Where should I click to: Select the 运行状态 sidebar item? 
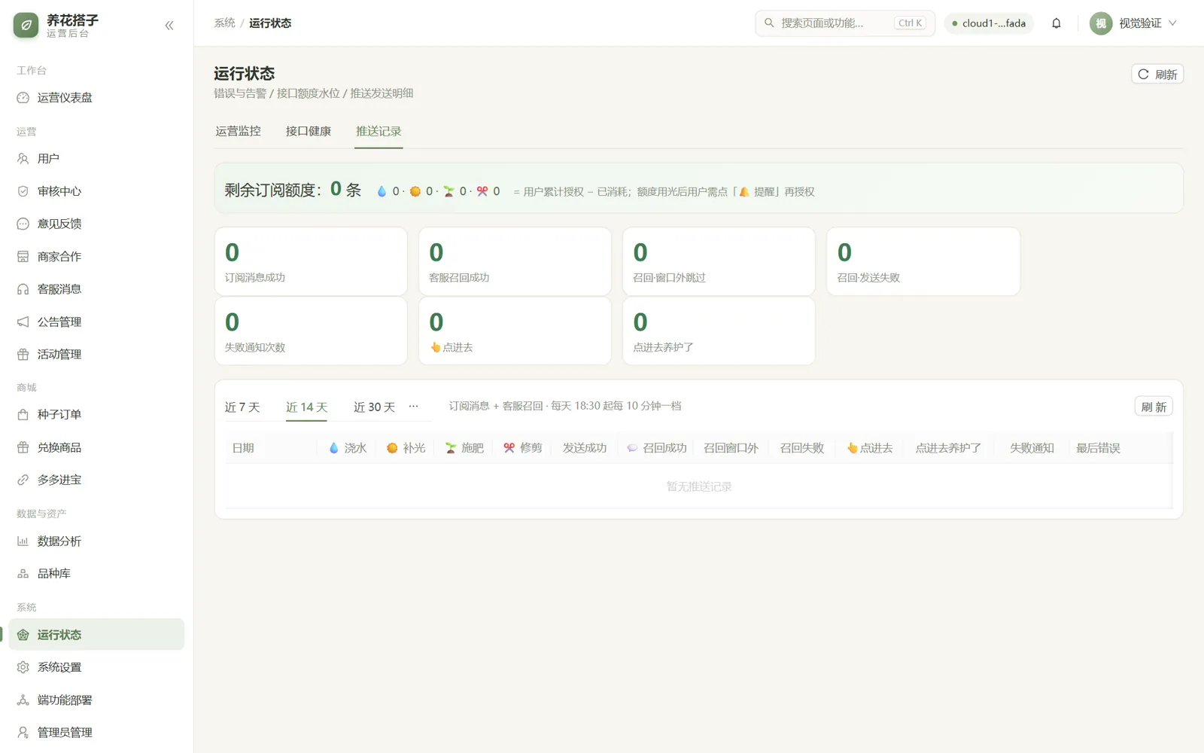pos(96,635)
